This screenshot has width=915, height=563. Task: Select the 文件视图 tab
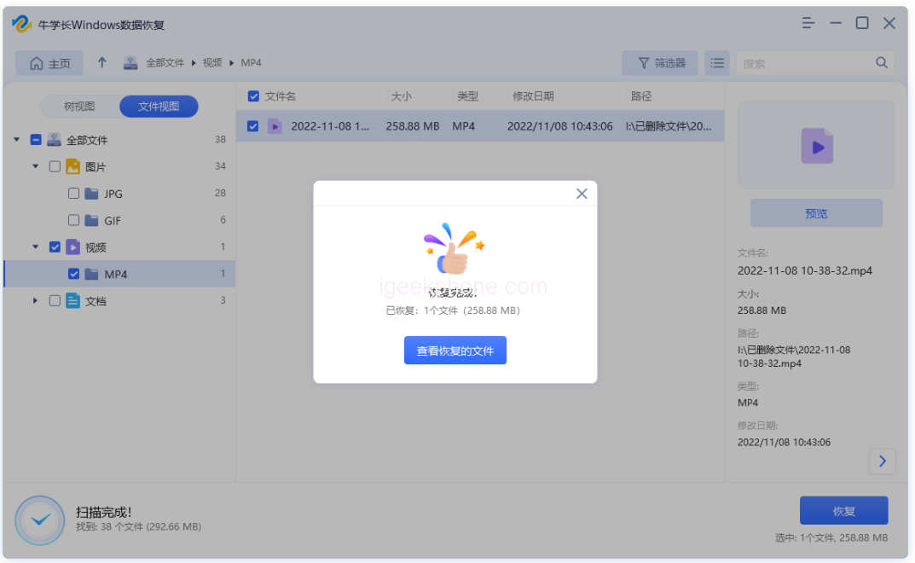pyautogui.click(x=159, y=107)
